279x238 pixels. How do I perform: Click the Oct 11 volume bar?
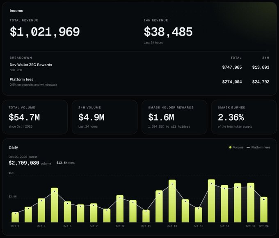tap(146, 216)
